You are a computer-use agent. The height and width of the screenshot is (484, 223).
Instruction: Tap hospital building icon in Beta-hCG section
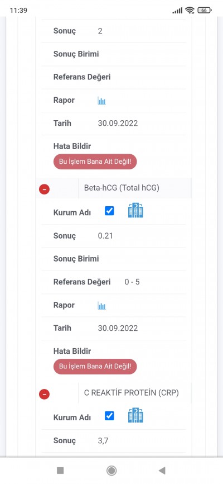(135, 211)
